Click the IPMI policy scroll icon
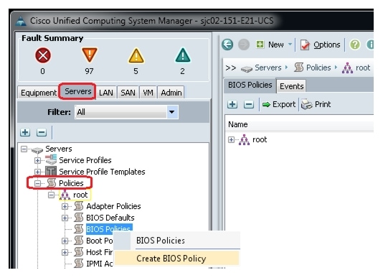 click(79, 264)
